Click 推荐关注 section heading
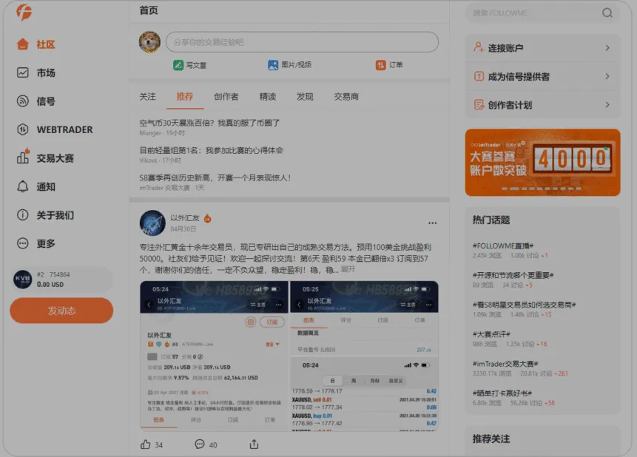 tap(491, 439)
